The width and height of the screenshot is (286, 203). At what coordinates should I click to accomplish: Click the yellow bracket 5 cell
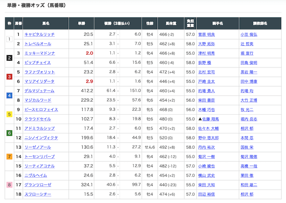(9, 114)
